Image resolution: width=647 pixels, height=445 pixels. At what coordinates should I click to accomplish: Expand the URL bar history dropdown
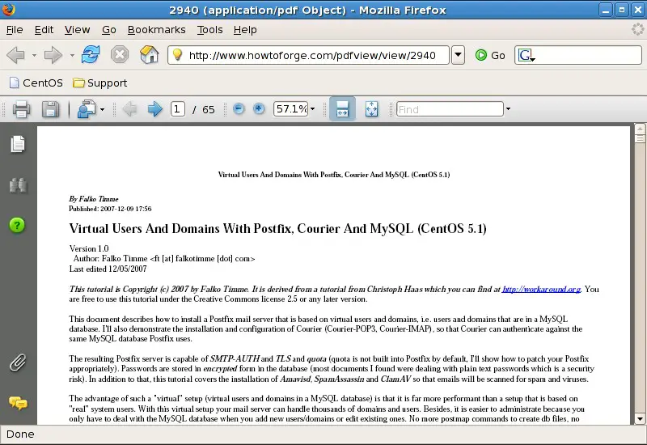(458, 55)
